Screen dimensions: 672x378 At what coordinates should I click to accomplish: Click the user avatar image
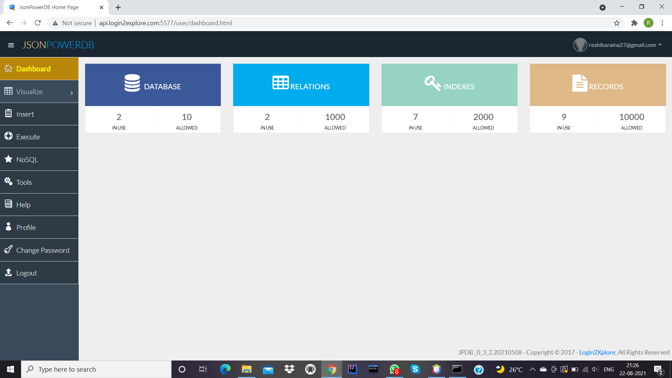click(580, 45)
